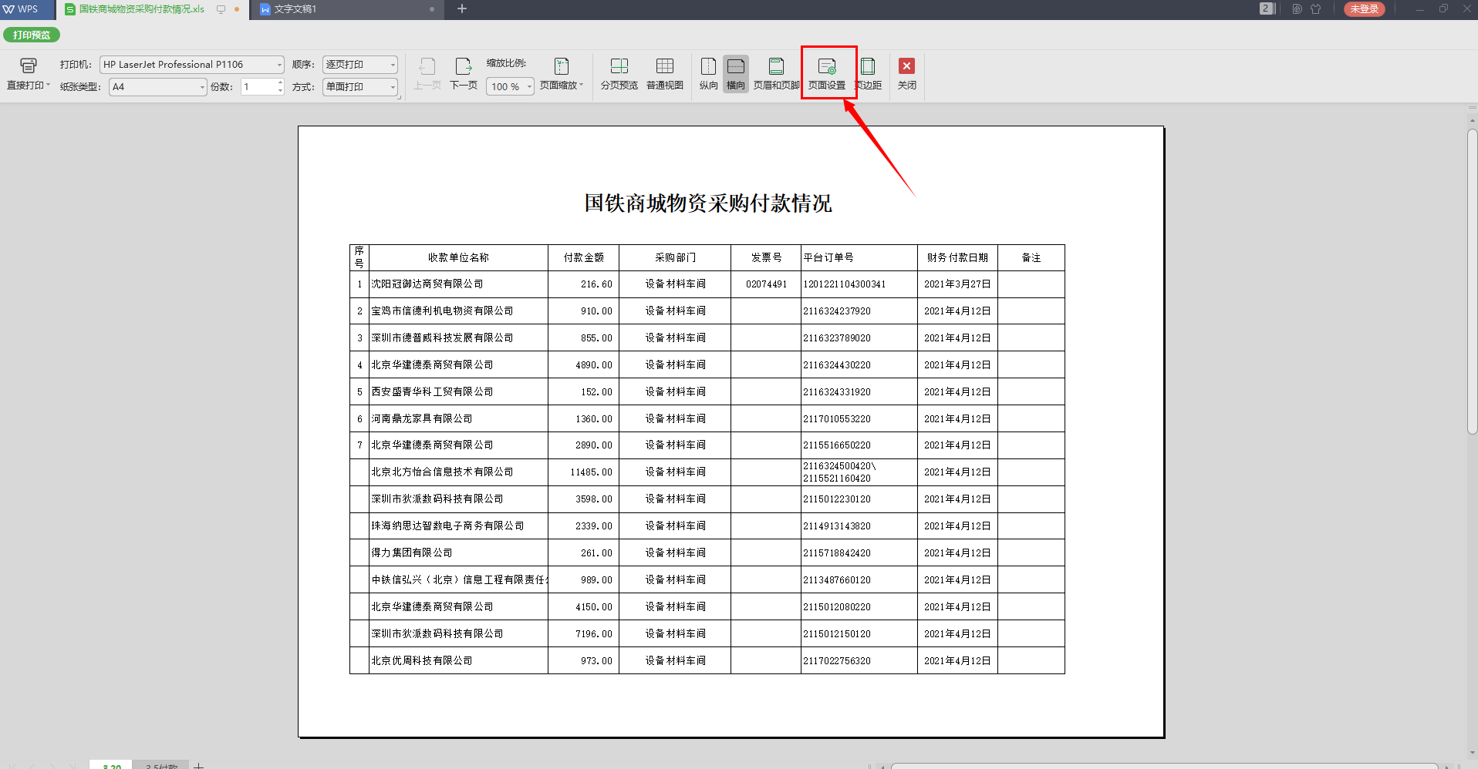Click the flame icon in title bar

click(1297, 9)
